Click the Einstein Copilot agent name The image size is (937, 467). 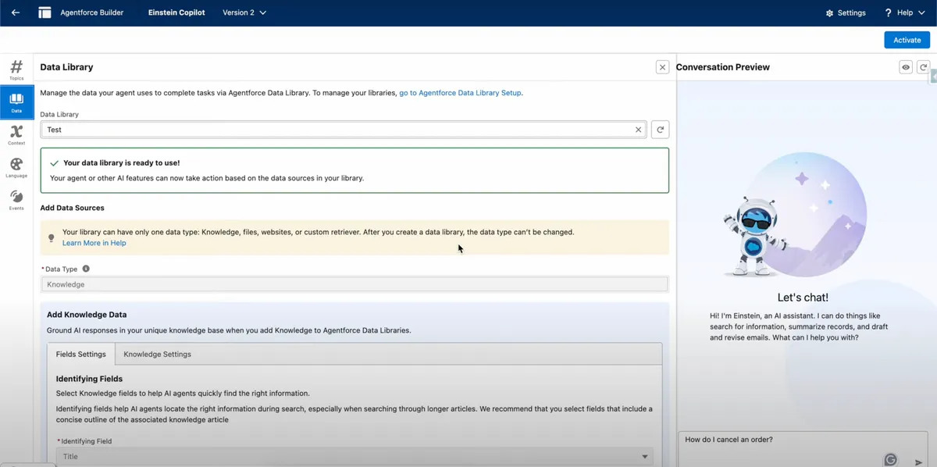tap(176, 12)
